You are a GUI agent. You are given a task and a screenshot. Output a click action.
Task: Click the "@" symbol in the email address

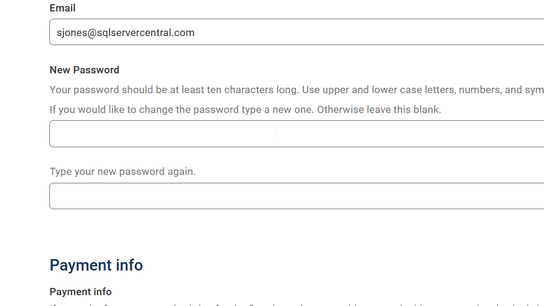coord(91,33)
